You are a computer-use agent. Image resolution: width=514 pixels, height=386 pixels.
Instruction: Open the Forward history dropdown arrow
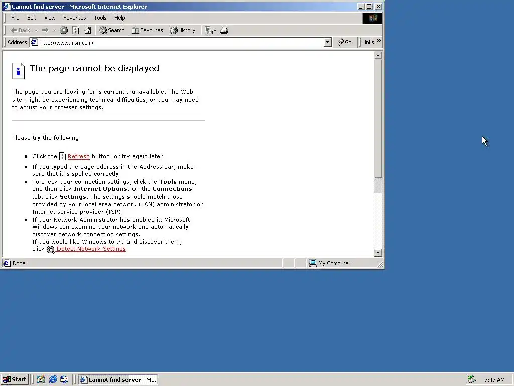point(54,30)
